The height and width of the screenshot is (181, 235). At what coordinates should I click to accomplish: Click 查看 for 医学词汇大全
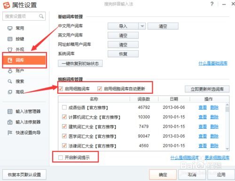point(203,136)
